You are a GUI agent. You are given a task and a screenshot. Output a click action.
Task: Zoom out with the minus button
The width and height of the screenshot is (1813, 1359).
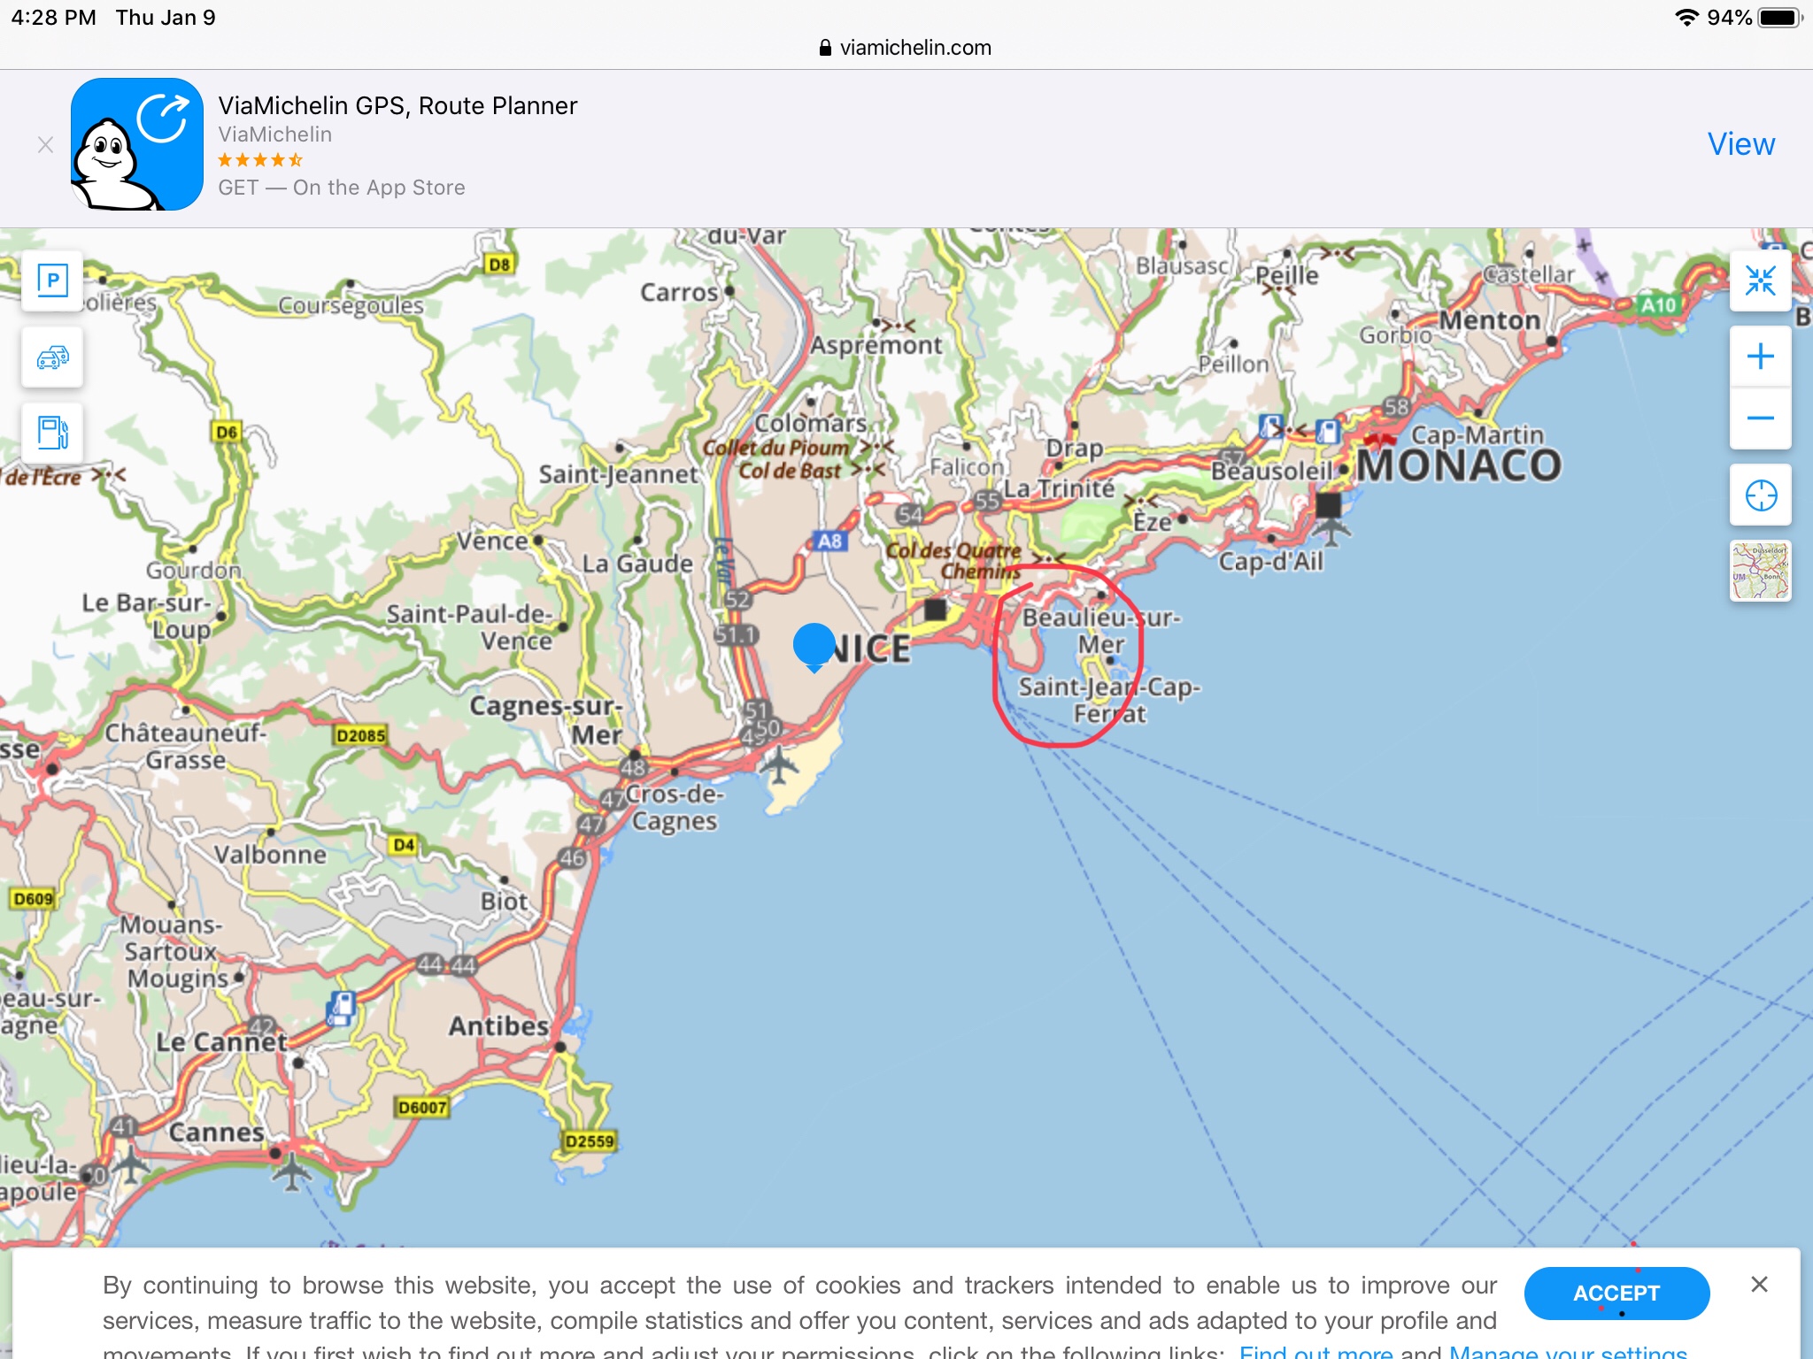(1760, 418)
